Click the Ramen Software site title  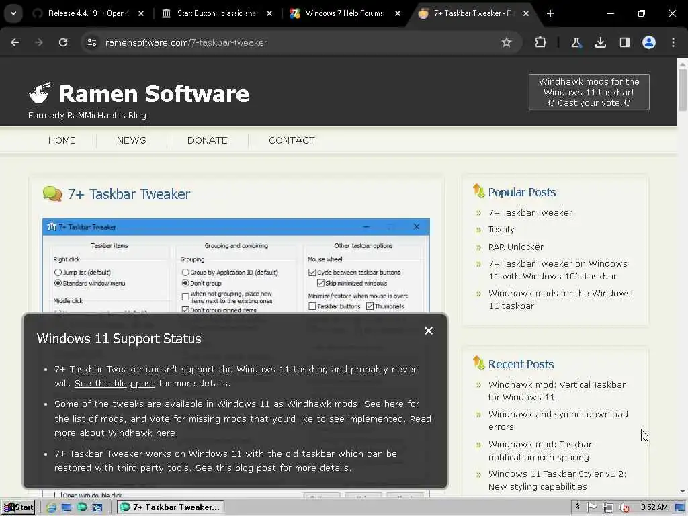[x=154, y=94]
